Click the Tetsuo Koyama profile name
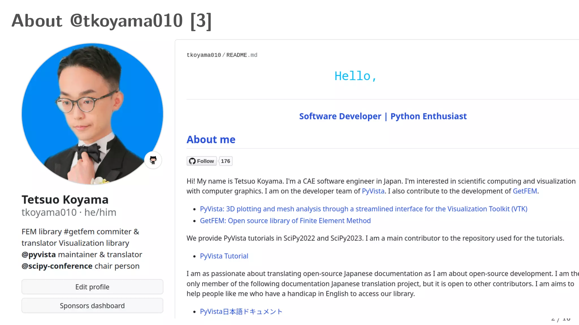The height and width of the screenshot is (325, 579). (65, 199)
